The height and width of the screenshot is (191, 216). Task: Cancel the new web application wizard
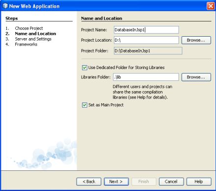tap(171, 182)
